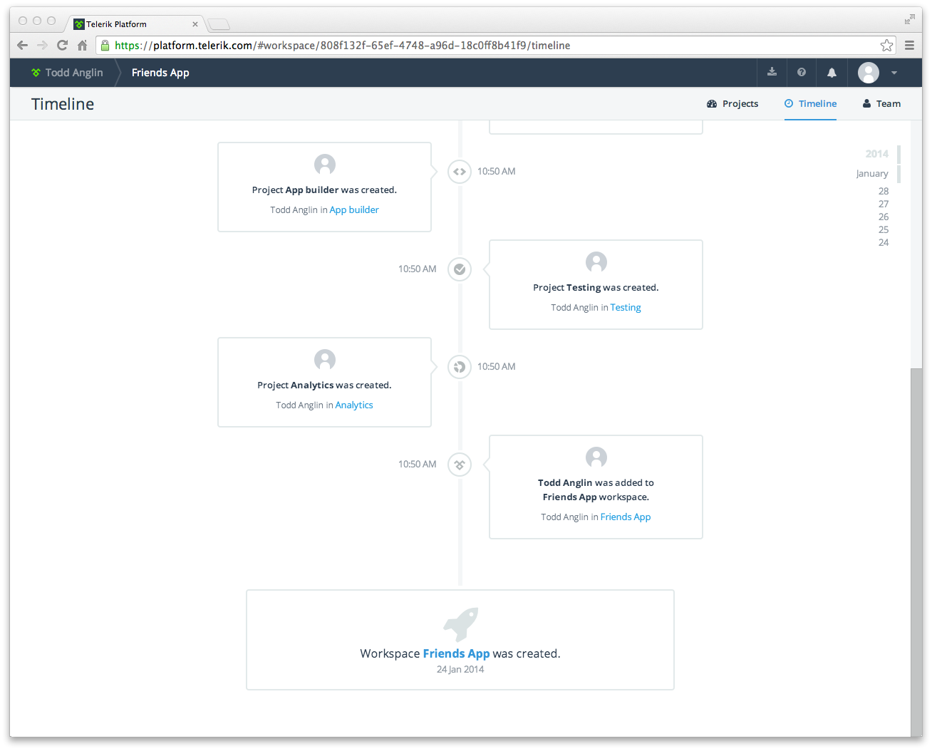The image size is (932, 751).
Task: Open help question mark icon
Action: [802, 72]
